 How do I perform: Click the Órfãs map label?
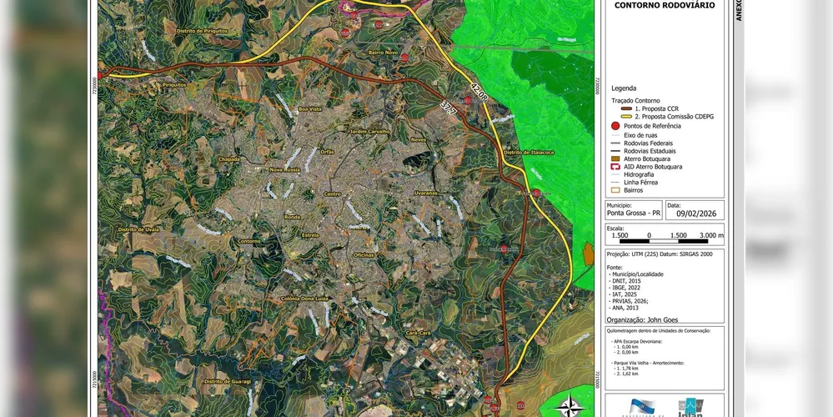327,152
